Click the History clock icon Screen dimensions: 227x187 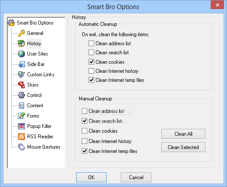tap(21, 44)
